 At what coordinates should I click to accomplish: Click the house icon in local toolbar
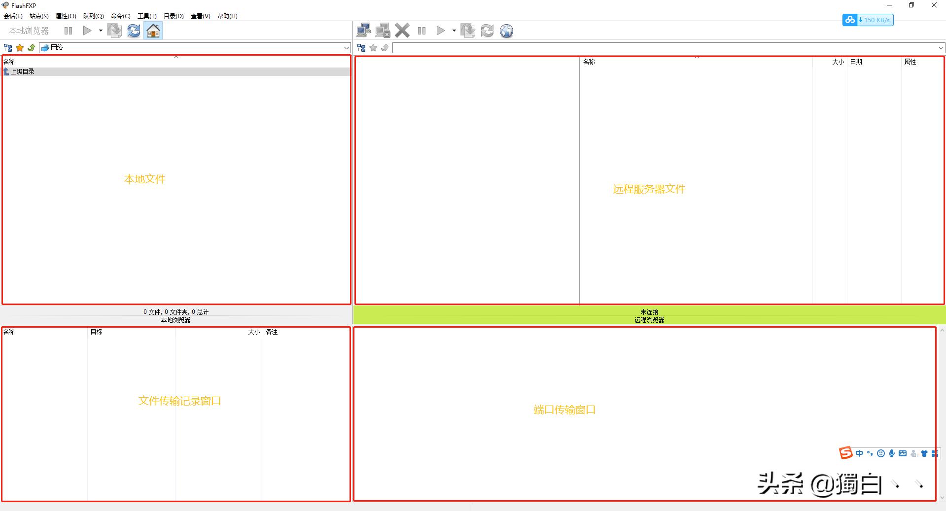(x=153, y=31)
